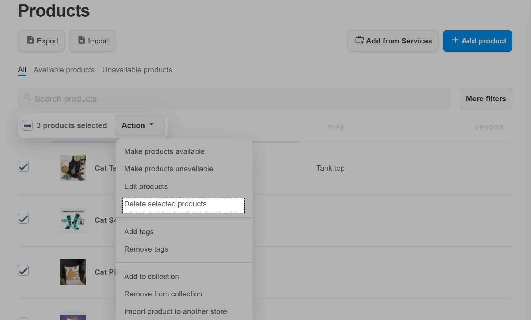Image resolution: width=531 pixels, height=320 pixels.
Task: Click the Export document icon
Action: (30, 41)
